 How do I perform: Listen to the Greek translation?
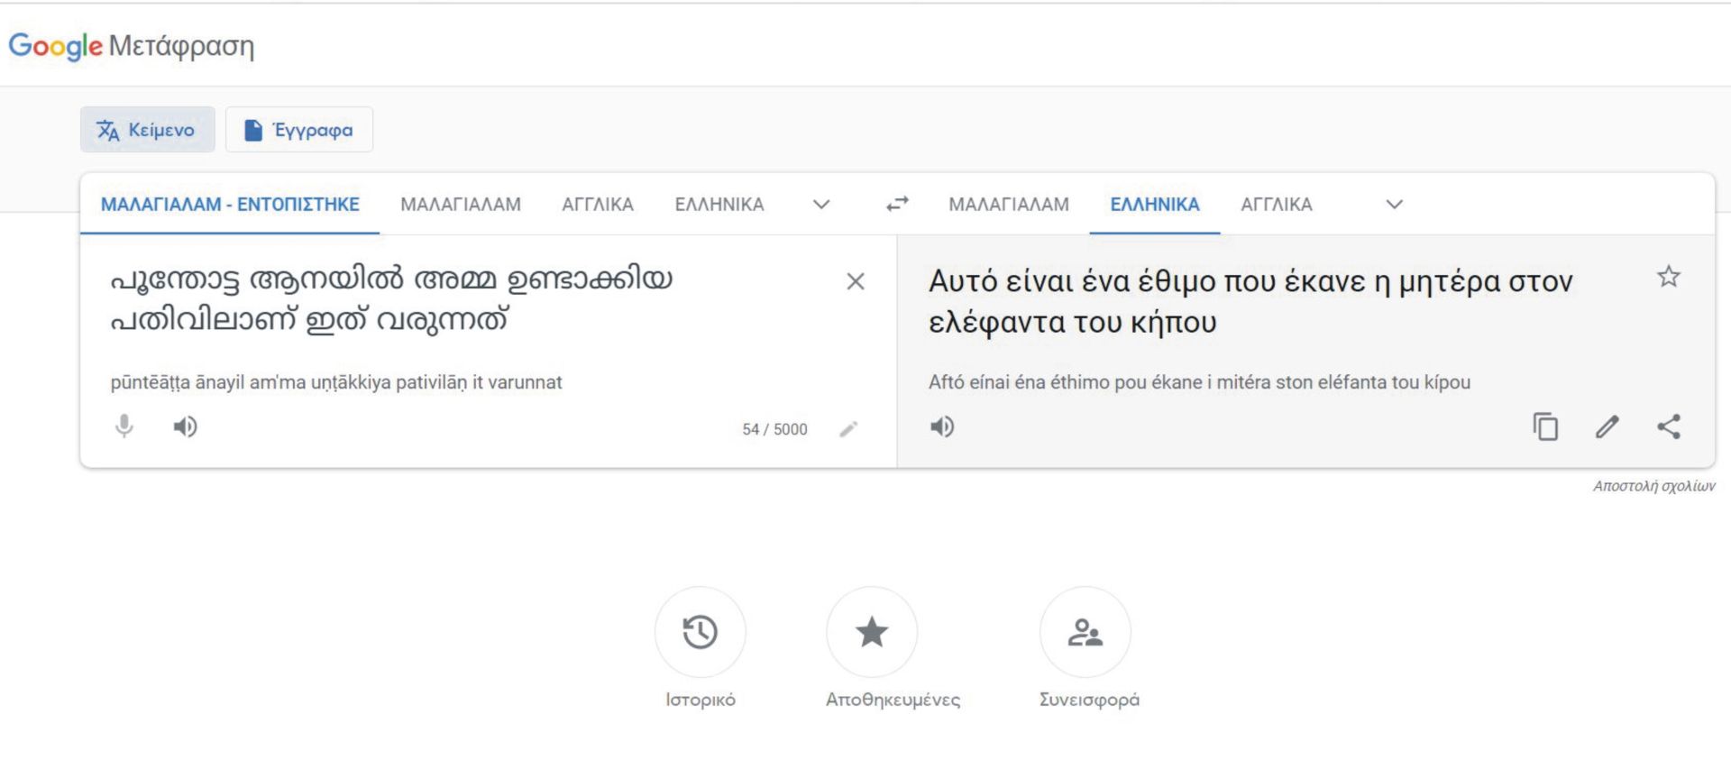pyautogui.click(x=942, y=426)
